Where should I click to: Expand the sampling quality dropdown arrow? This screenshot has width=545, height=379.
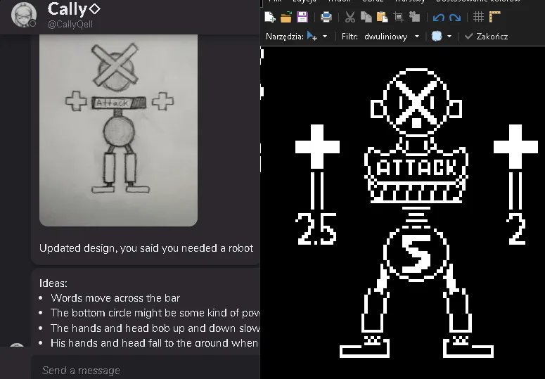(x=449, y=36)
